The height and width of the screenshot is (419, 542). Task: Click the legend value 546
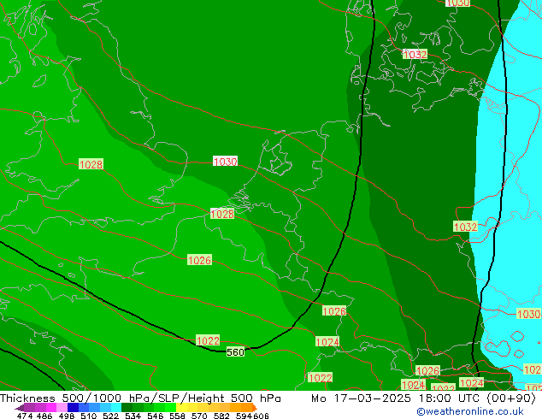pos(156,416)
